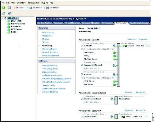The width and height of the screenshot is (155, 122).
Task: Open the Administration menu
Action: [x=33, y=3]
